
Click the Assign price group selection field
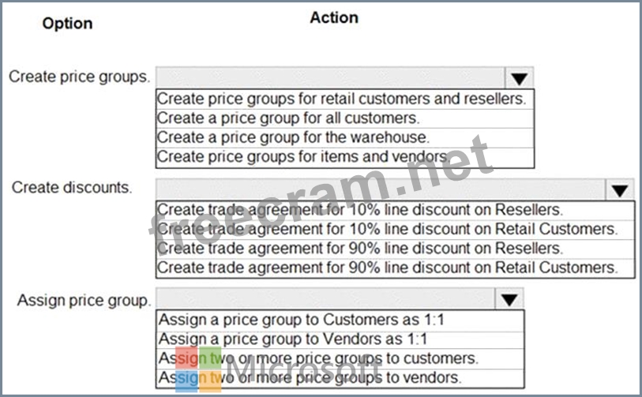tap(325, 300)
